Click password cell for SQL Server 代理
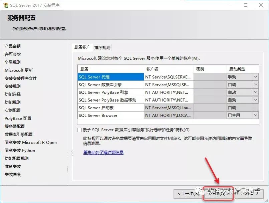The width and height of the screenshot is (269, 203). coord(210,77)
